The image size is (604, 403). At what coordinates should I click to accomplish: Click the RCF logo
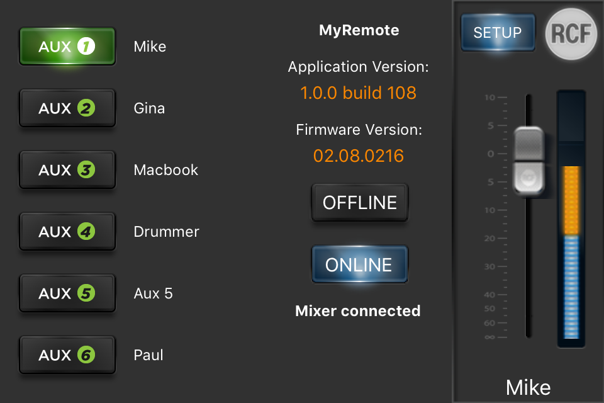click(x=571, y=33)
